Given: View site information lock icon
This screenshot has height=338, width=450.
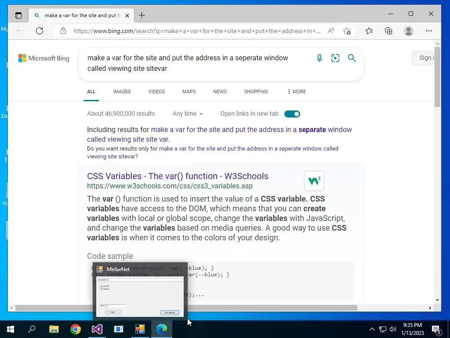Looking at the screenshot, I should (x=63, y=31).
